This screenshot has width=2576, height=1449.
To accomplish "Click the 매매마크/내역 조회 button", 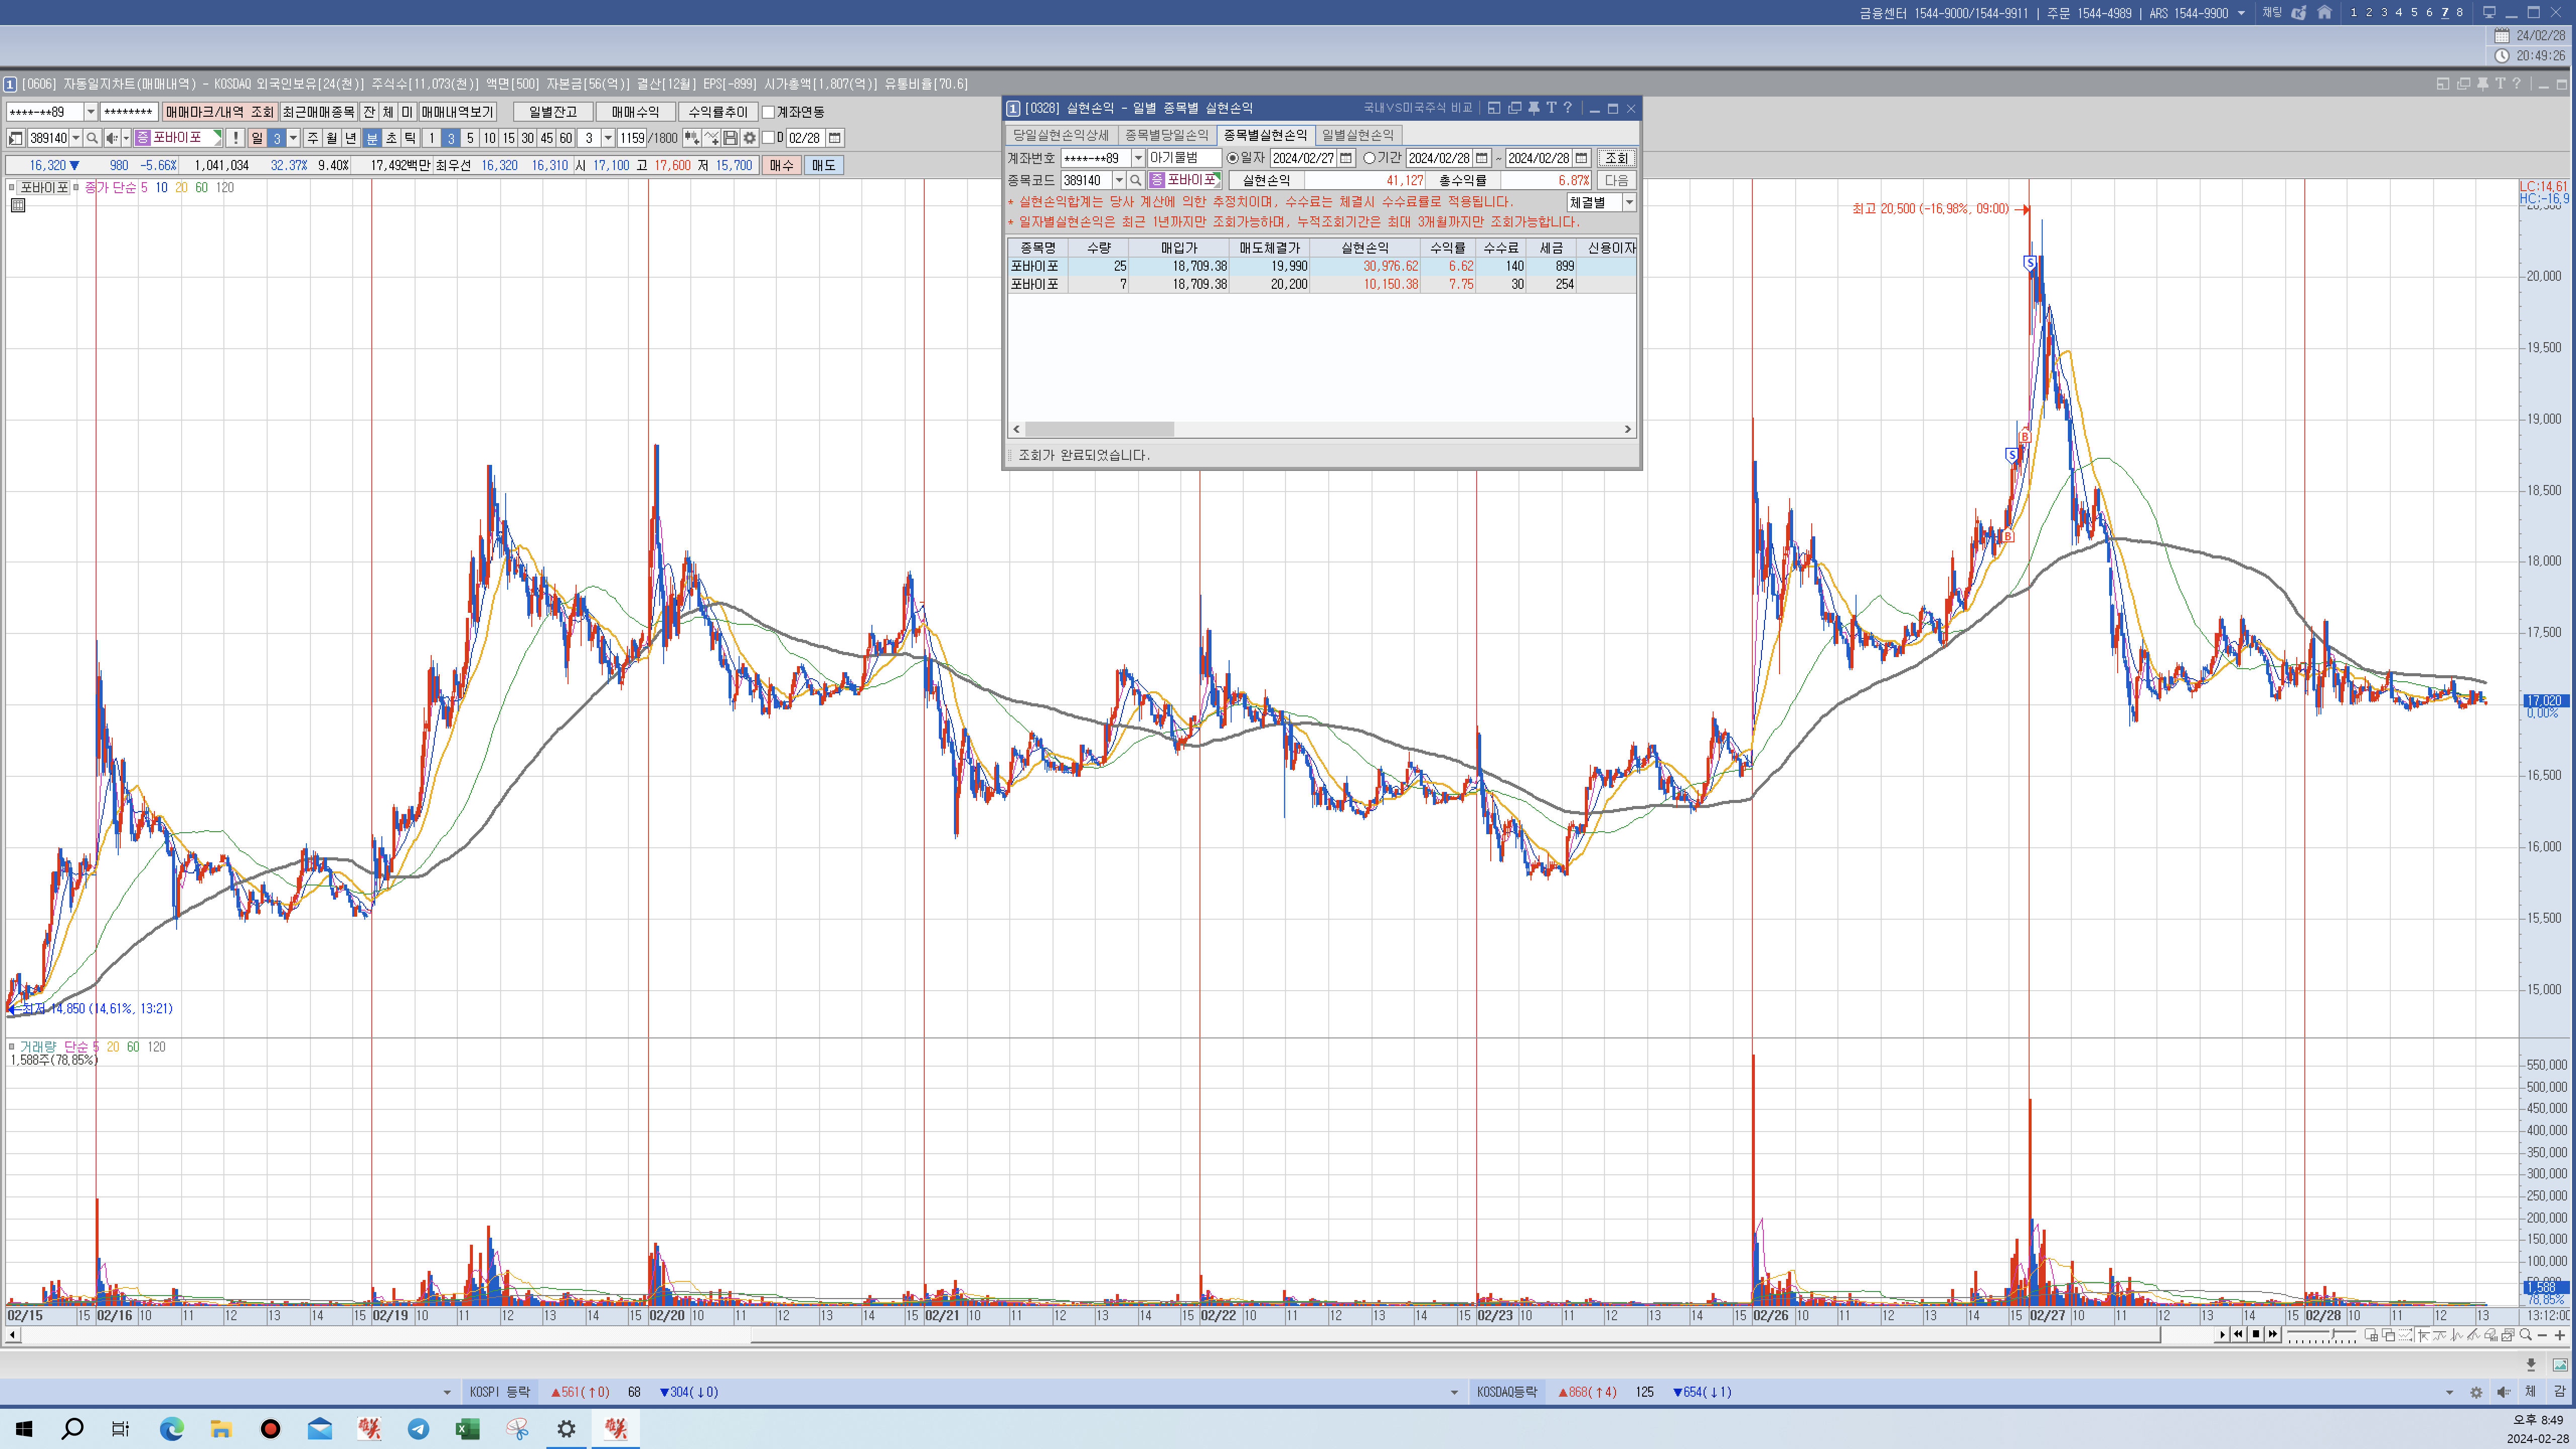I will [x=220, y=112].
